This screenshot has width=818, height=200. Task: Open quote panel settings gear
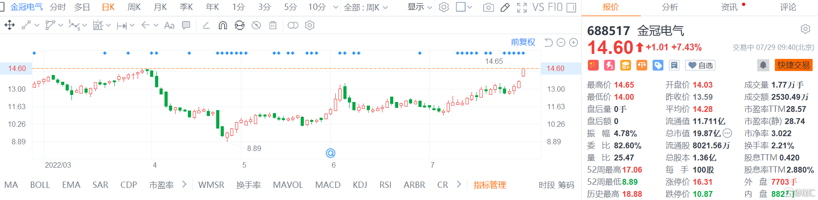point(805,29)
